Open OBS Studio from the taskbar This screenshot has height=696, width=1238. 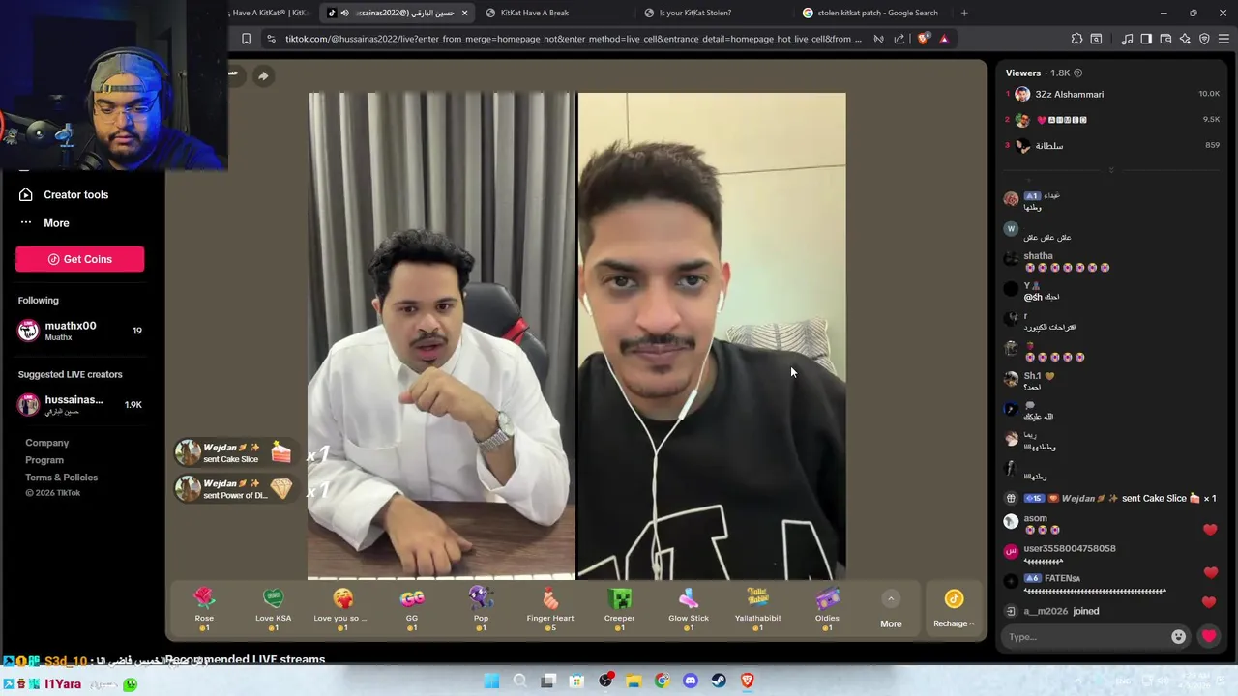(605, 681)
